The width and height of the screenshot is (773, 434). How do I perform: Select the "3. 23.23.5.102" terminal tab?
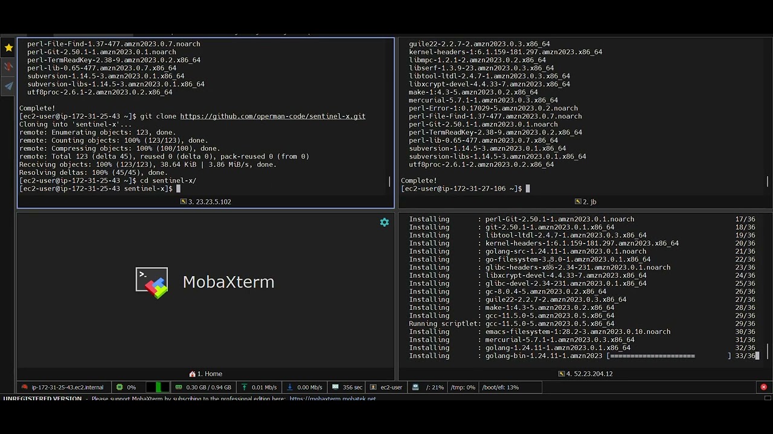click(205, 202)
